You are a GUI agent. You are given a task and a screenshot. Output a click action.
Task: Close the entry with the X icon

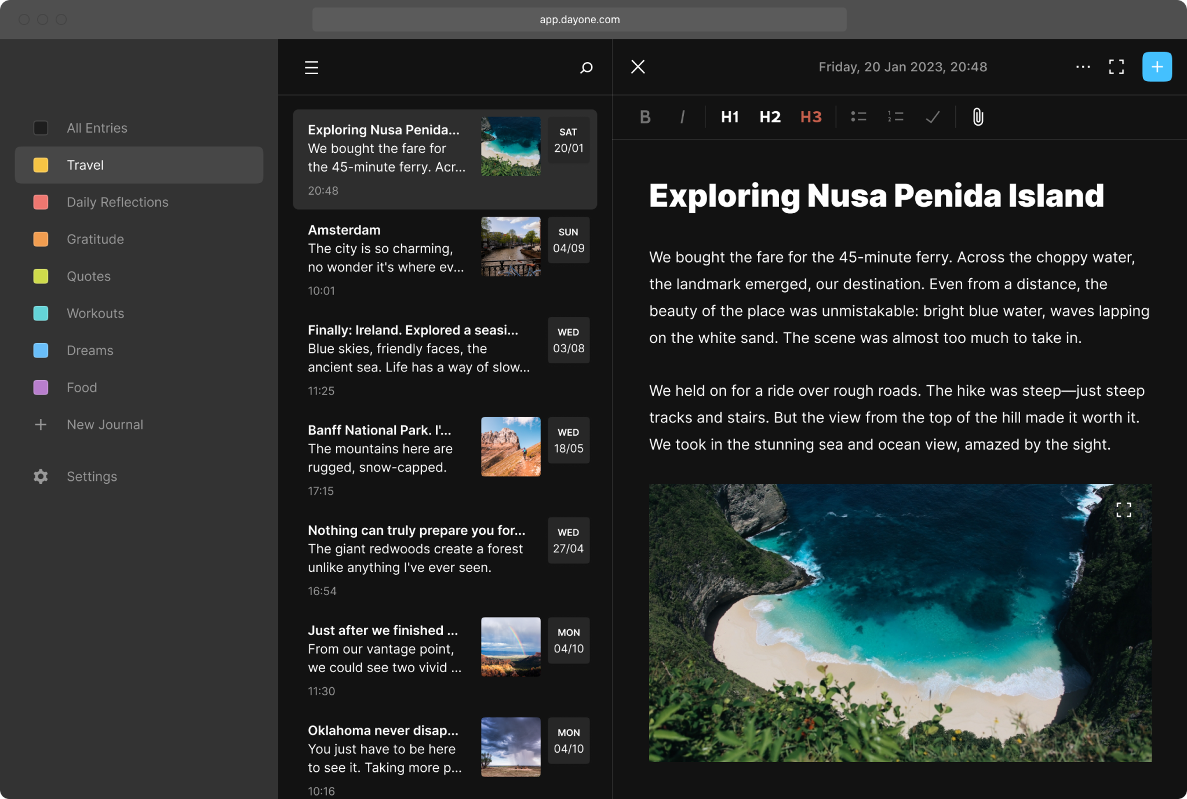pos(638,67)
